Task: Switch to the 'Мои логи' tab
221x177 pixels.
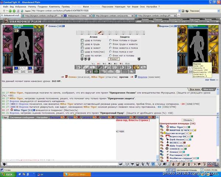Action: pos(208,89)
